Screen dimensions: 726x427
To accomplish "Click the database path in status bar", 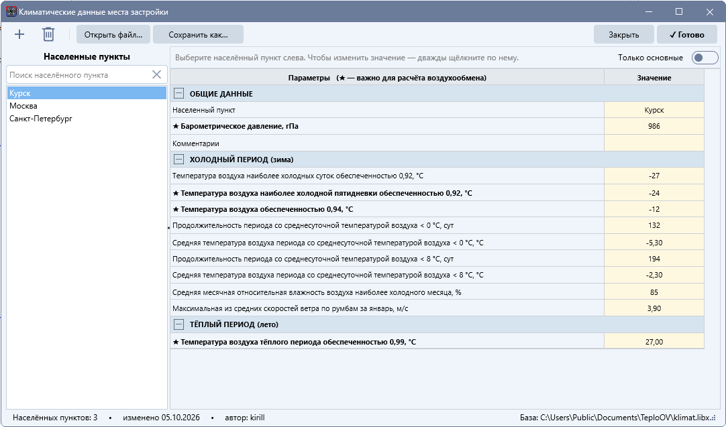I will 615,418.
